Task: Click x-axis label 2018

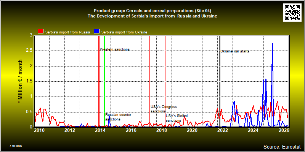Action: [x=161, y=130]
